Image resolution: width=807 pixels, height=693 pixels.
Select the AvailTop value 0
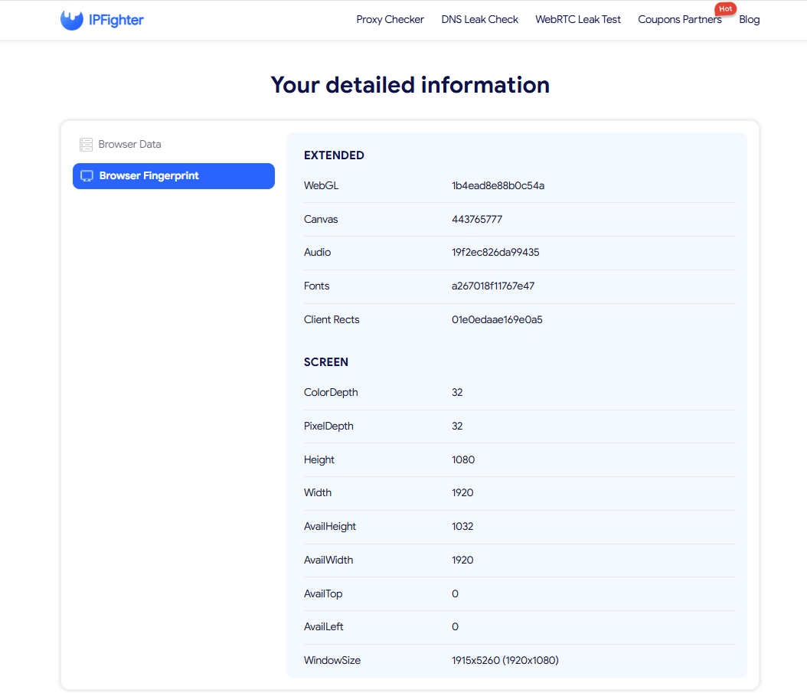(x=455, y=594)
